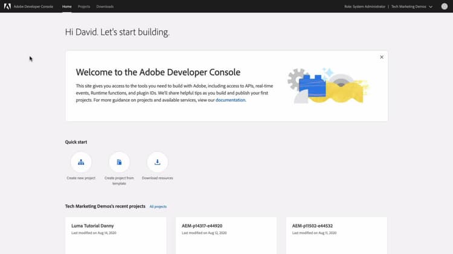Click the welcome banner illustration
Image resolution: width=453 pixels, height=254 pixels.
point(329,86)
